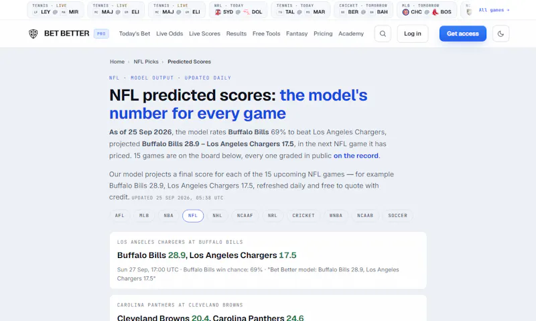The width and height of the screenshot is (536, 321).
Task: Toggle dark mode with the moon icon
Action: pyautogui.click(x=500, y=34)
